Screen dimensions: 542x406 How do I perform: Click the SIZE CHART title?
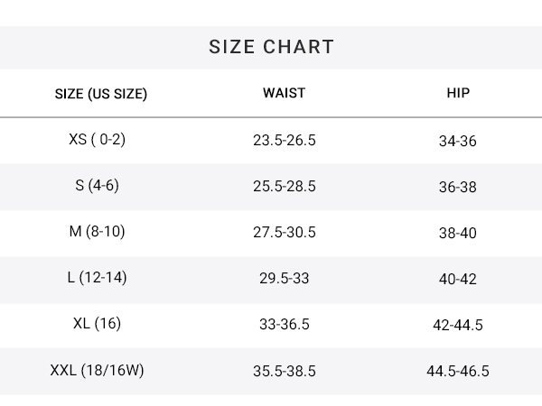point(271,47)
